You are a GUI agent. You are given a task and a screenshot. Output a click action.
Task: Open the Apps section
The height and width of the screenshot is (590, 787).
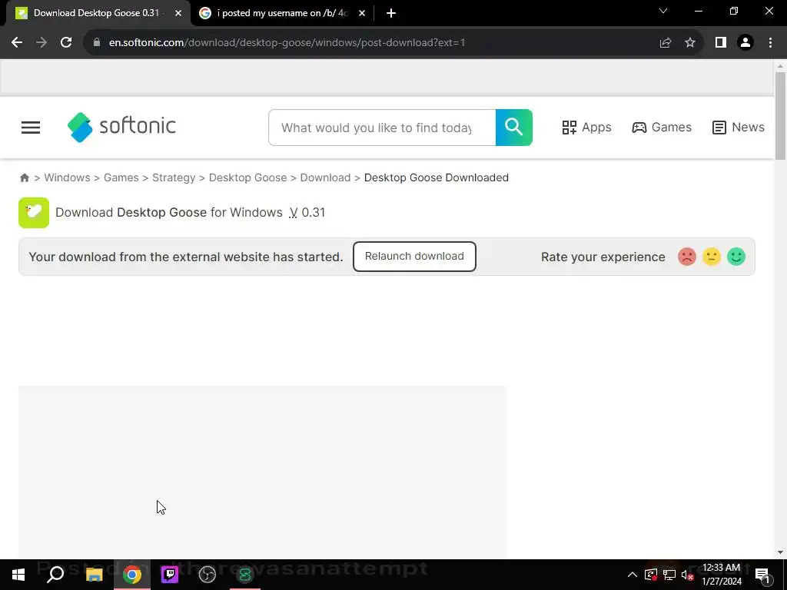click(586, 128)
